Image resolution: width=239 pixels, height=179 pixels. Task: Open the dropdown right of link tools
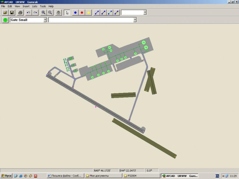pos(145,12)
